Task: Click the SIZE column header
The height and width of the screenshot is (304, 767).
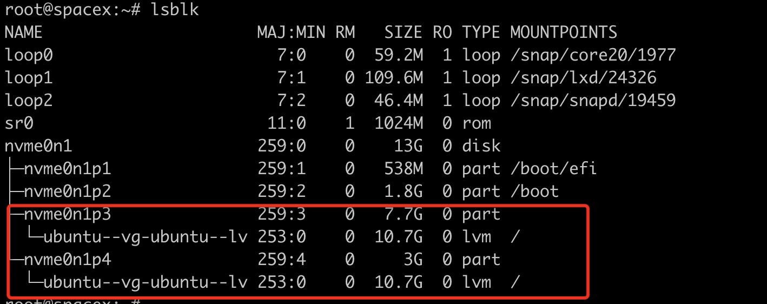Action: [403, 32]
